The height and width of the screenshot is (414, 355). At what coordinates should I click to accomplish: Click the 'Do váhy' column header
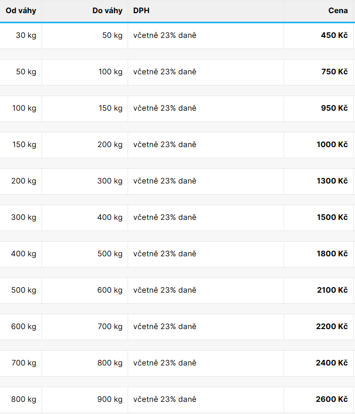point(107,11)
